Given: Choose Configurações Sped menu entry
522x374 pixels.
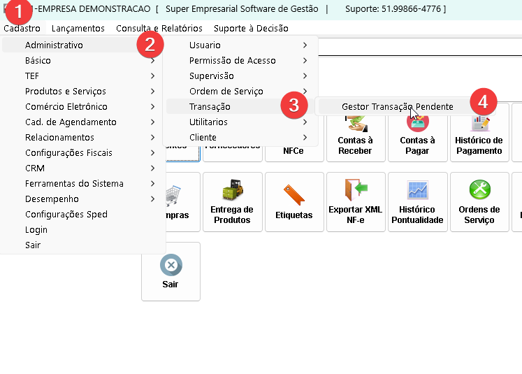Looking at the screenshot, I should 82,214.
